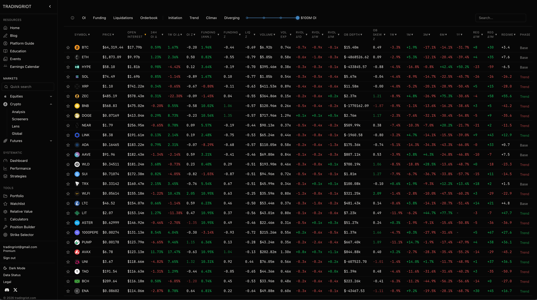537x300 pixels.
Task: Click the Education book icon
Action: tap(5, 51)
